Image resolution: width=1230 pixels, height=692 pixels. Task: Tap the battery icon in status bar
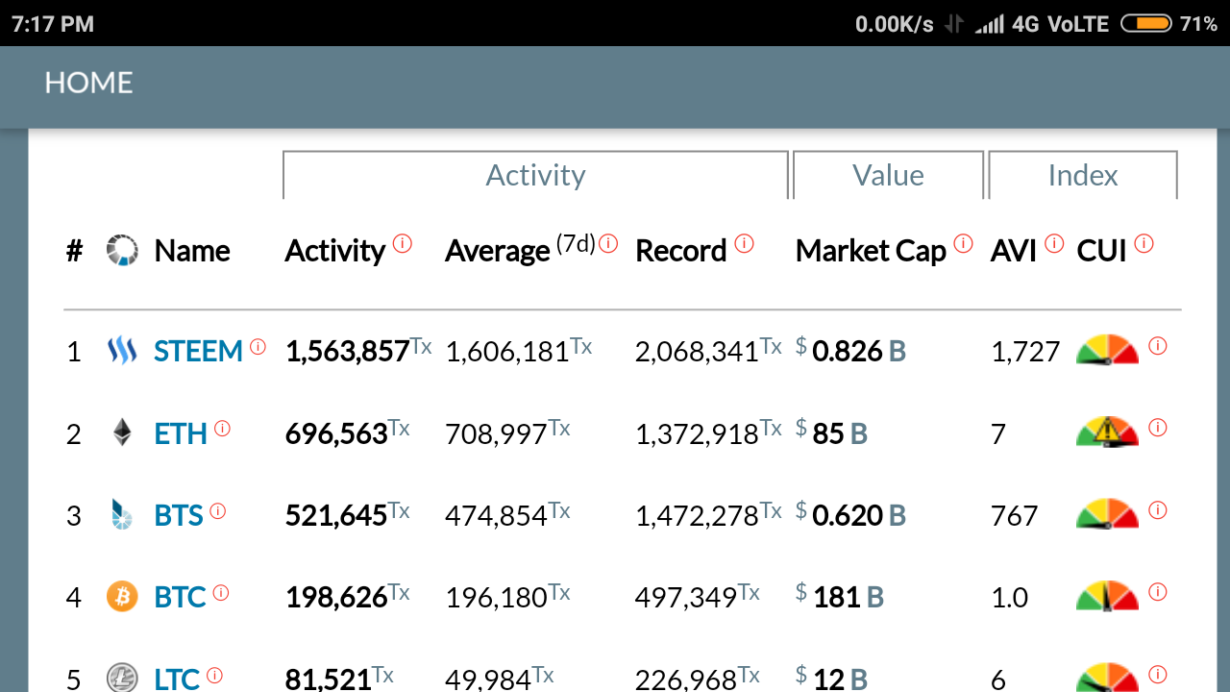tap(1146, 23)
